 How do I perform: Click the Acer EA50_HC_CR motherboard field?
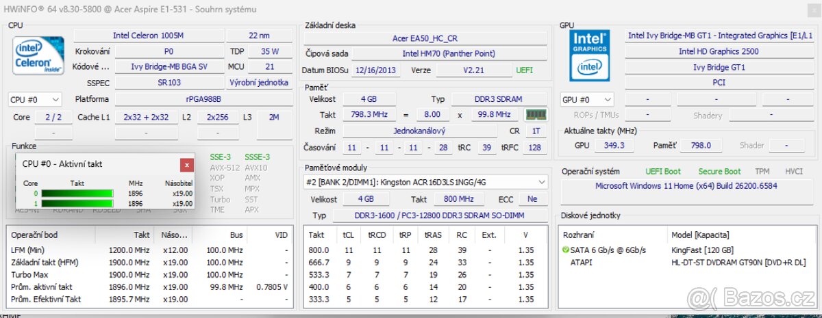pos(425,38)
